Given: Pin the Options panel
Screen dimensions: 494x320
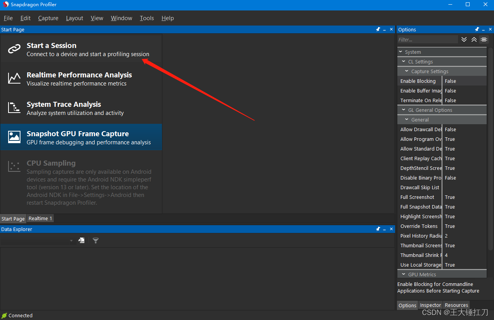Looking at the screenshot, I should (x=477, y=29).
